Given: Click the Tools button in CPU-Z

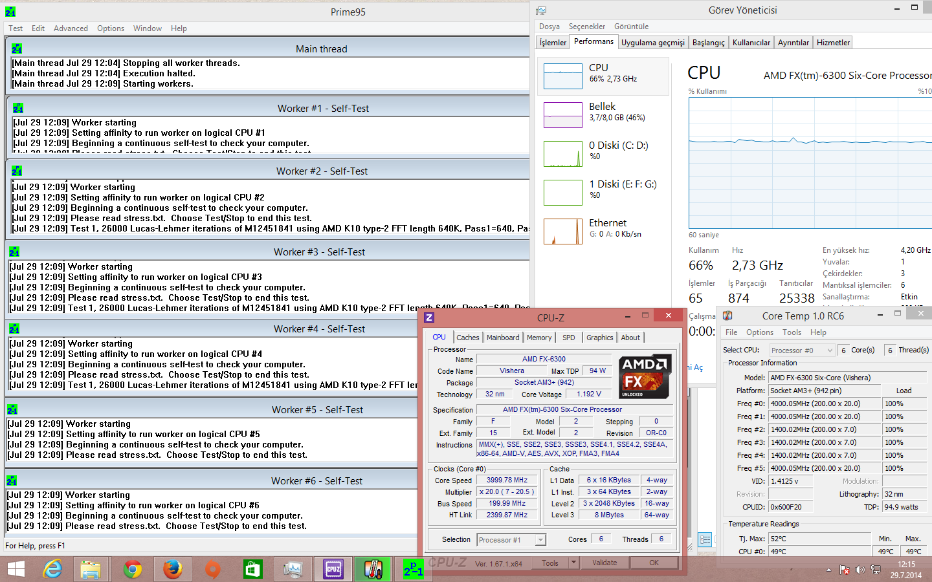Looking at the screenshot, I should pyautogui.click(x=550, y=563).
